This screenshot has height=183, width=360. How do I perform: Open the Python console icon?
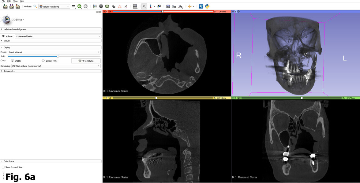coord(207,6)
